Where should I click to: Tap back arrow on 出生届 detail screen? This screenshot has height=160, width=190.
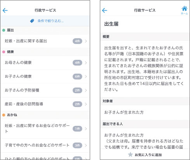pyautogui.click(x=105, y=10)
